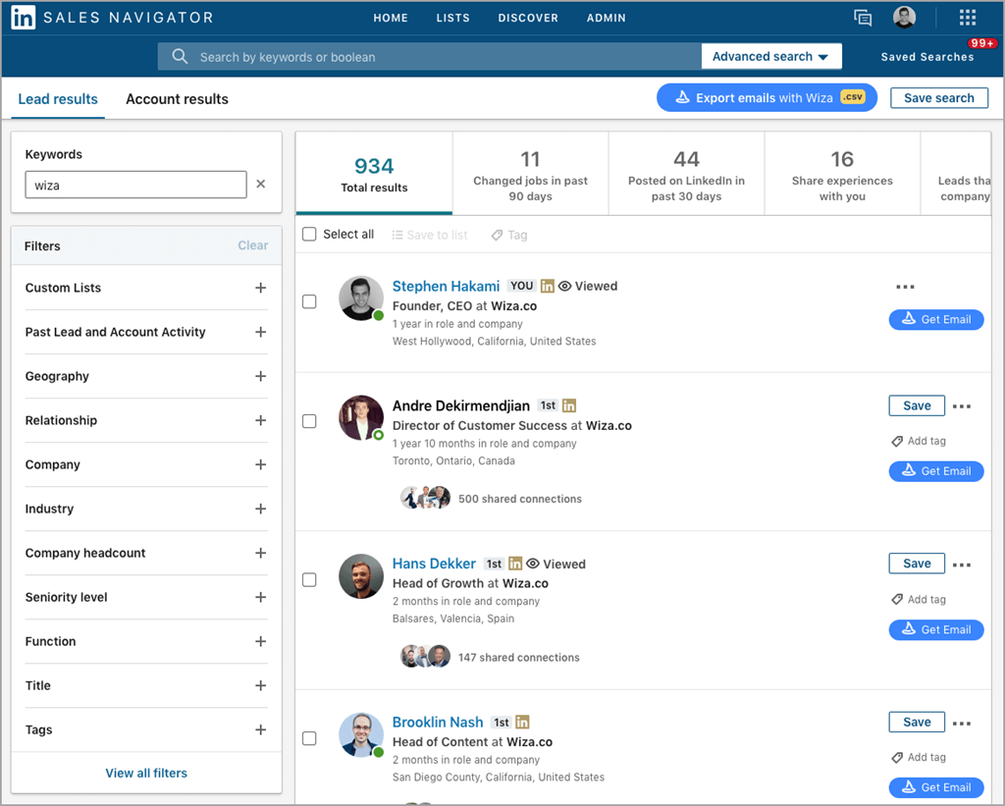Click Add tag icon for Andre Dekirmendjian
This screenshot has width=1005, height=806.
897,442
